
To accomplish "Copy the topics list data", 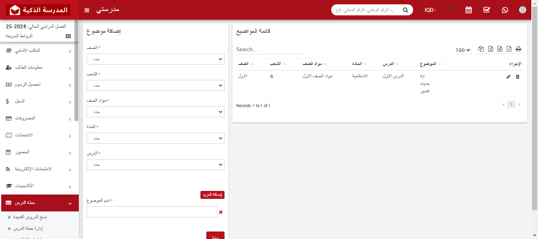I will [480, 48].
